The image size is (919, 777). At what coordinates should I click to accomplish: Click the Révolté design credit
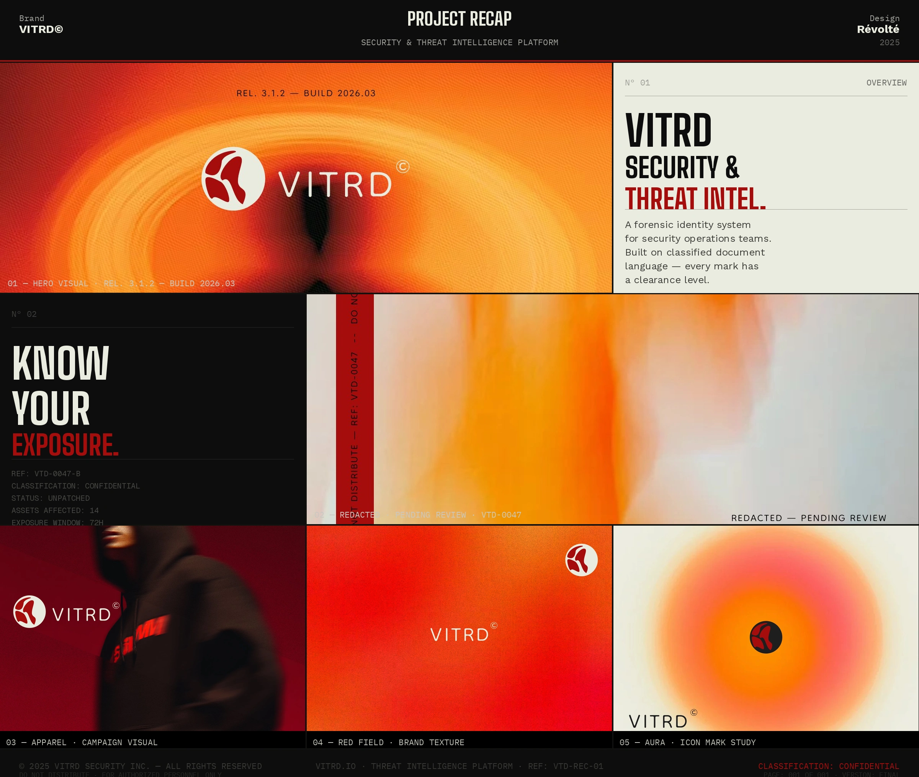(878, 30)
